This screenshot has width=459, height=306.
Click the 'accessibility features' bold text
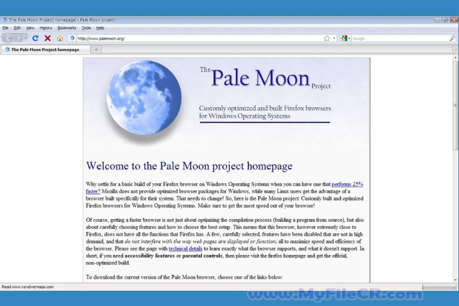[150, 256]
